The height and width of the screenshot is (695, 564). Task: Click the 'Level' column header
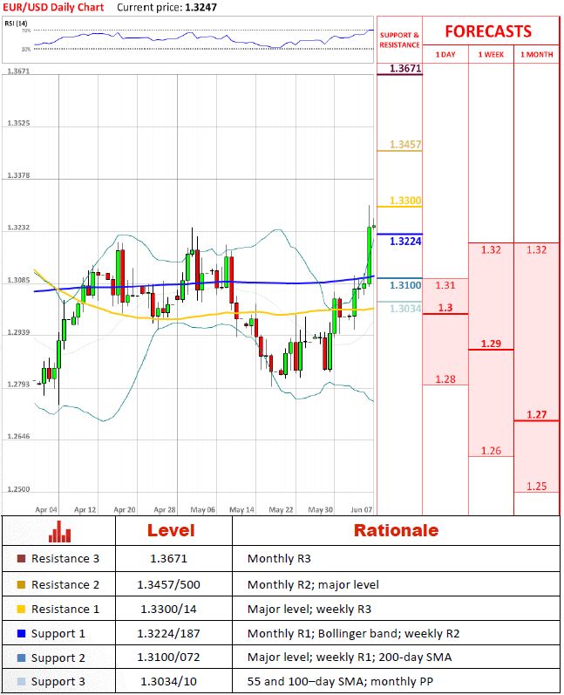tap(171, 530)
